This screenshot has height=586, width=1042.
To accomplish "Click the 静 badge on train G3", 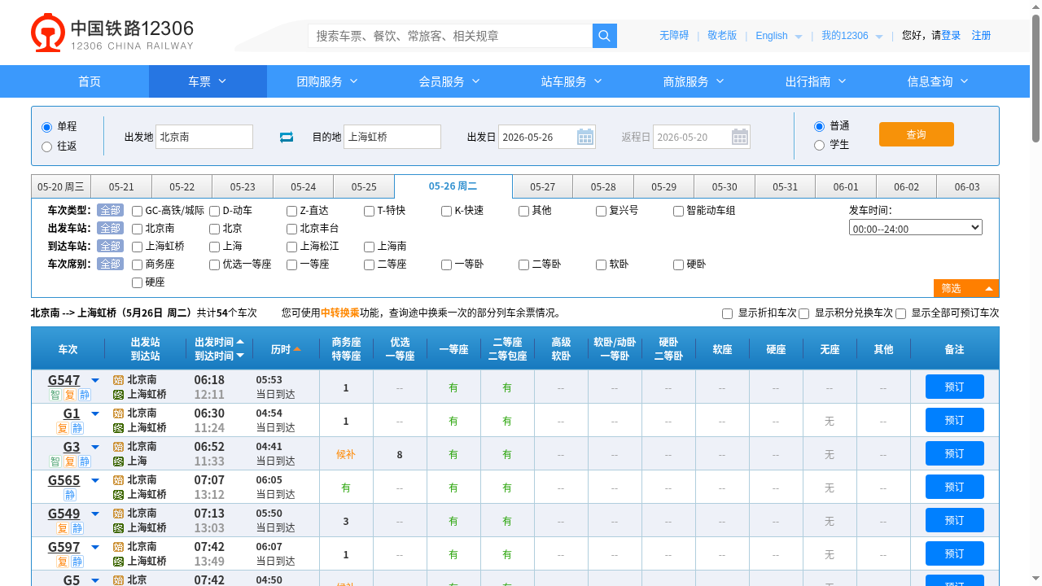I will pyautogui.click(x=85, y=461).
